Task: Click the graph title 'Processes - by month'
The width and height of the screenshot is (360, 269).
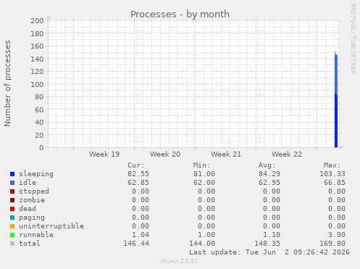Action: click(180, 15)
